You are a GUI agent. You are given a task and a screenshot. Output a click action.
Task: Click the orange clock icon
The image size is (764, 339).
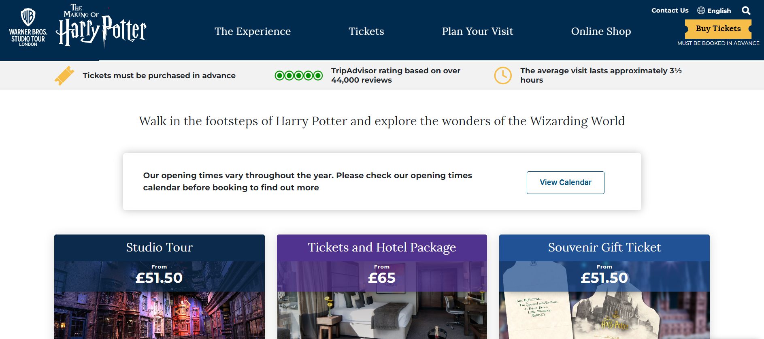(503, 75)
